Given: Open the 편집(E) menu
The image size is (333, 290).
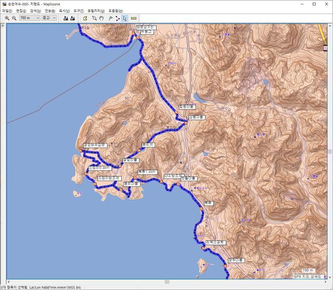Looking at the screenshot, I should pyautogui.click(x=21, y=11).
